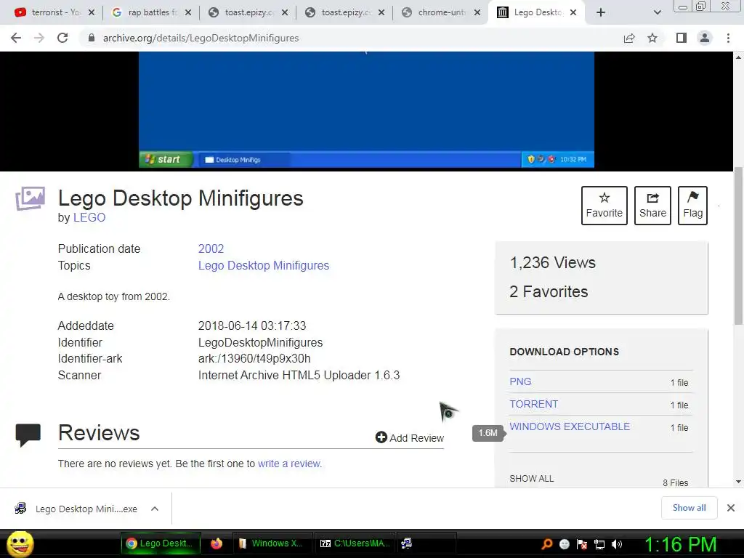744x558 pixels.
Task: Download the WINDOWS EXECUTABLE file
Action: (570, 426)
